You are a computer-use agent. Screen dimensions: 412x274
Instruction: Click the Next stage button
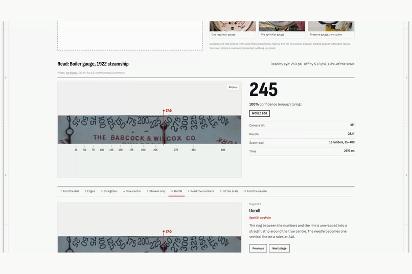click(279, 248)
